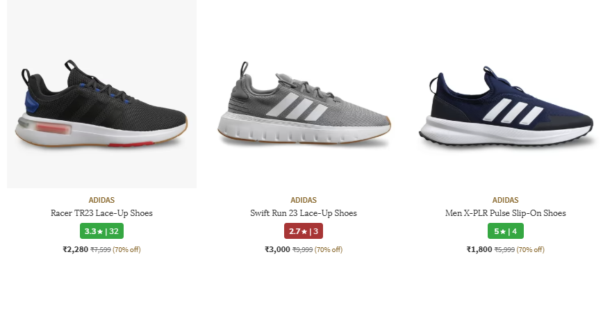Click the 70% off label under Racer TR23
Image resolution: width=603 pixels, height=309 pixels.
pos(126,250)
